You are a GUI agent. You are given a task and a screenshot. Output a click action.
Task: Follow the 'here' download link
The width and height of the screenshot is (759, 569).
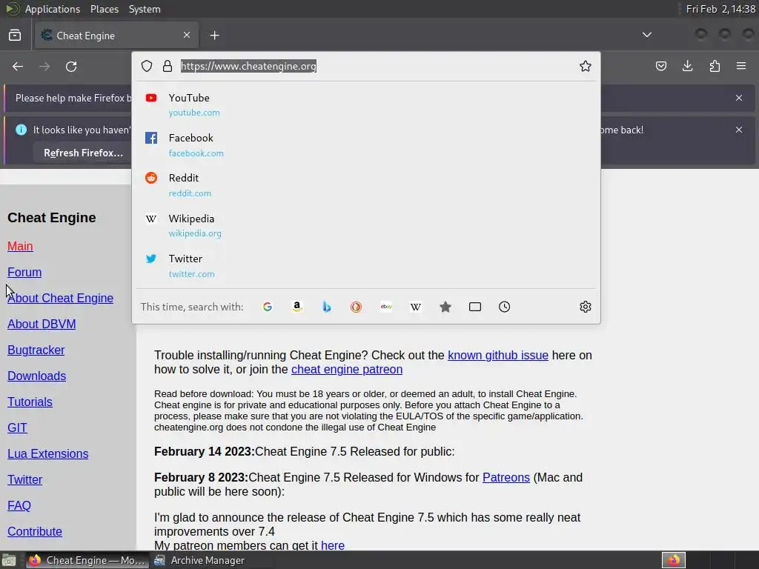click(333, 545)
